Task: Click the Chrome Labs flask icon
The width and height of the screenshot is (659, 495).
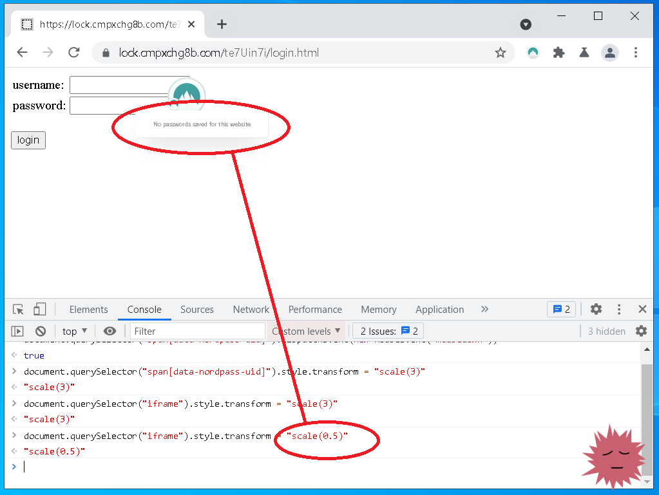Action: (x=584, y=53)
